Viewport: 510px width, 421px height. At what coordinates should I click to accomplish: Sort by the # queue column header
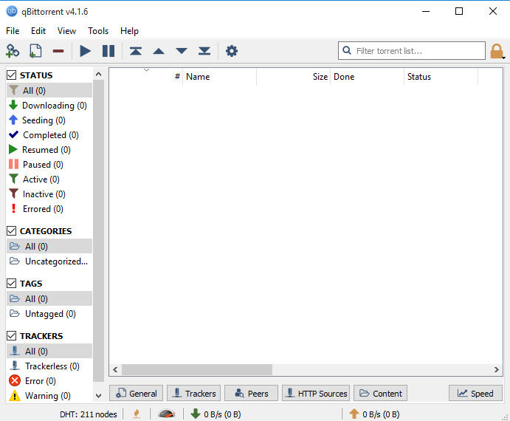[145, 77]
